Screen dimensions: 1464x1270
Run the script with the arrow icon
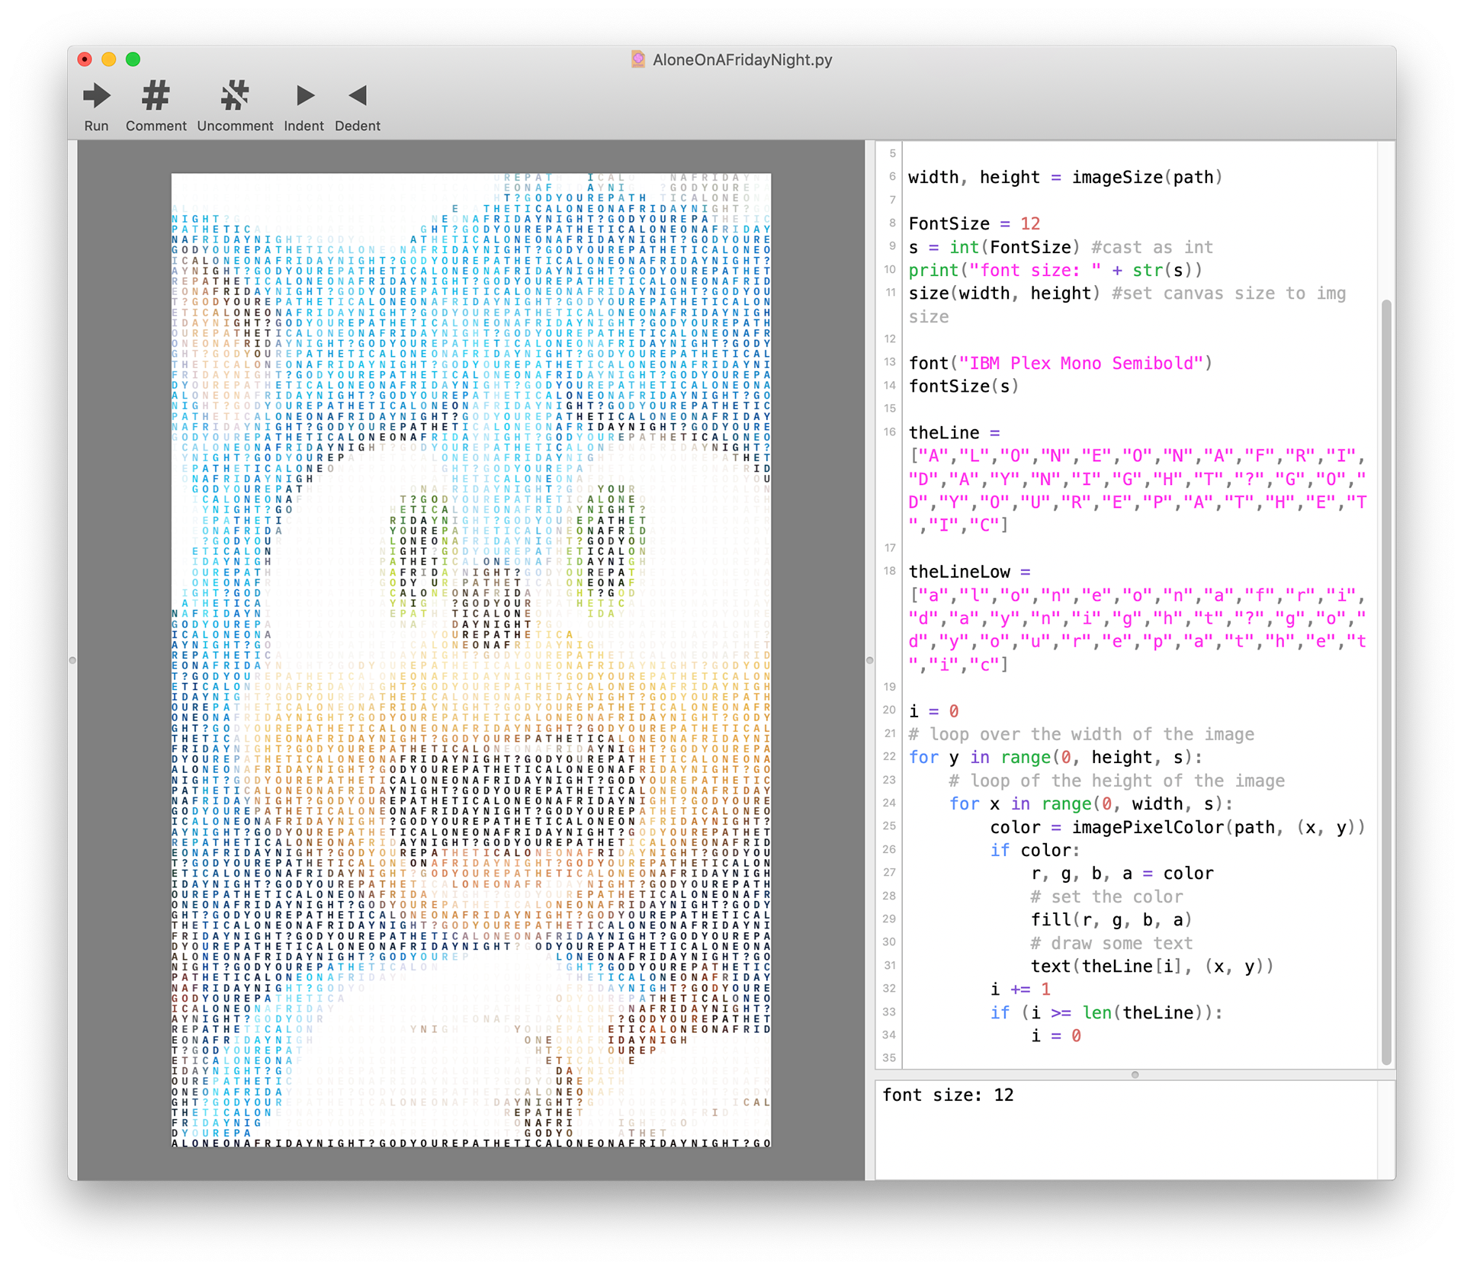coord(96,97)
